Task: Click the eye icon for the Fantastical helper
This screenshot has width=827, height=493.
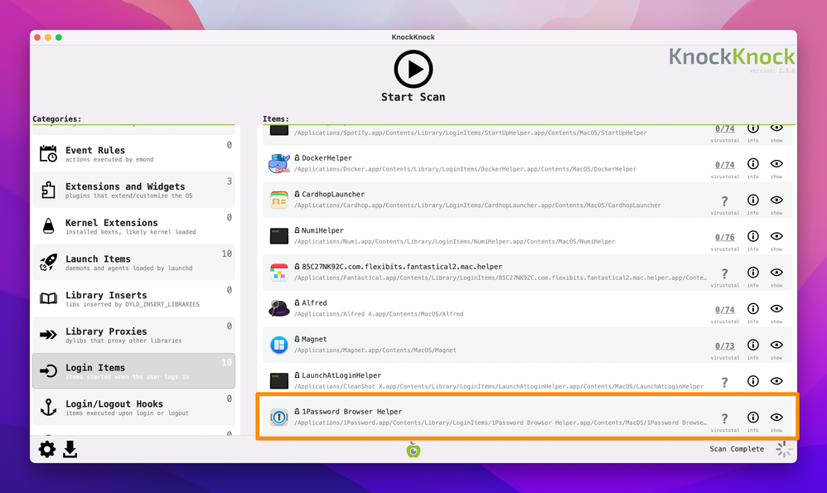Action: 776,273
